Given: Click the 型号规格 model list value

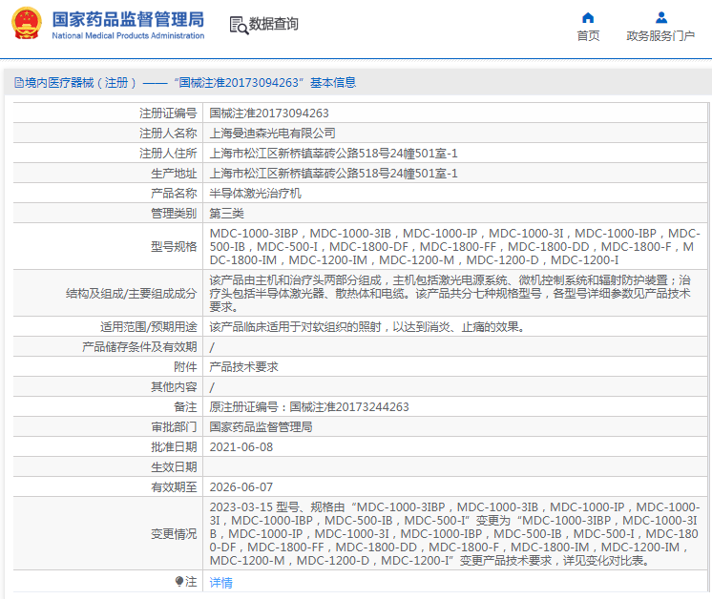Looking at the screenshot, I should 454,246.
